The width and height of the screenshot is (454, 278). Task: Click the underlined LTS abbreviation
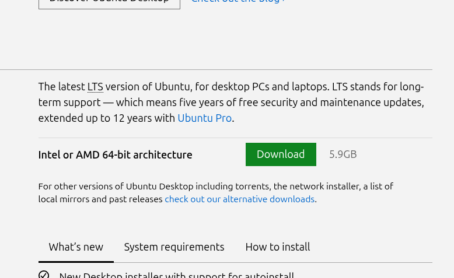[x=95, y=87]
